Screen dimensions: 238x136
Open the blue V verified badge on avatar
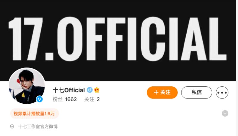pyautogui.click(x=40, y=99)
